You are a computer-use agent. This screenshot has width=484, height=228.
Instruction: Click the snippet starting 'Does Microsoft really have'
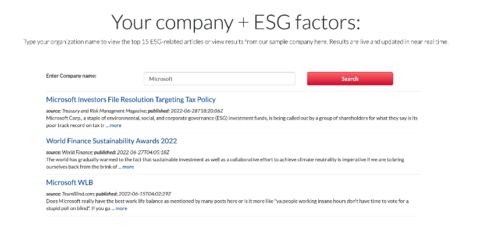[227, 205]
